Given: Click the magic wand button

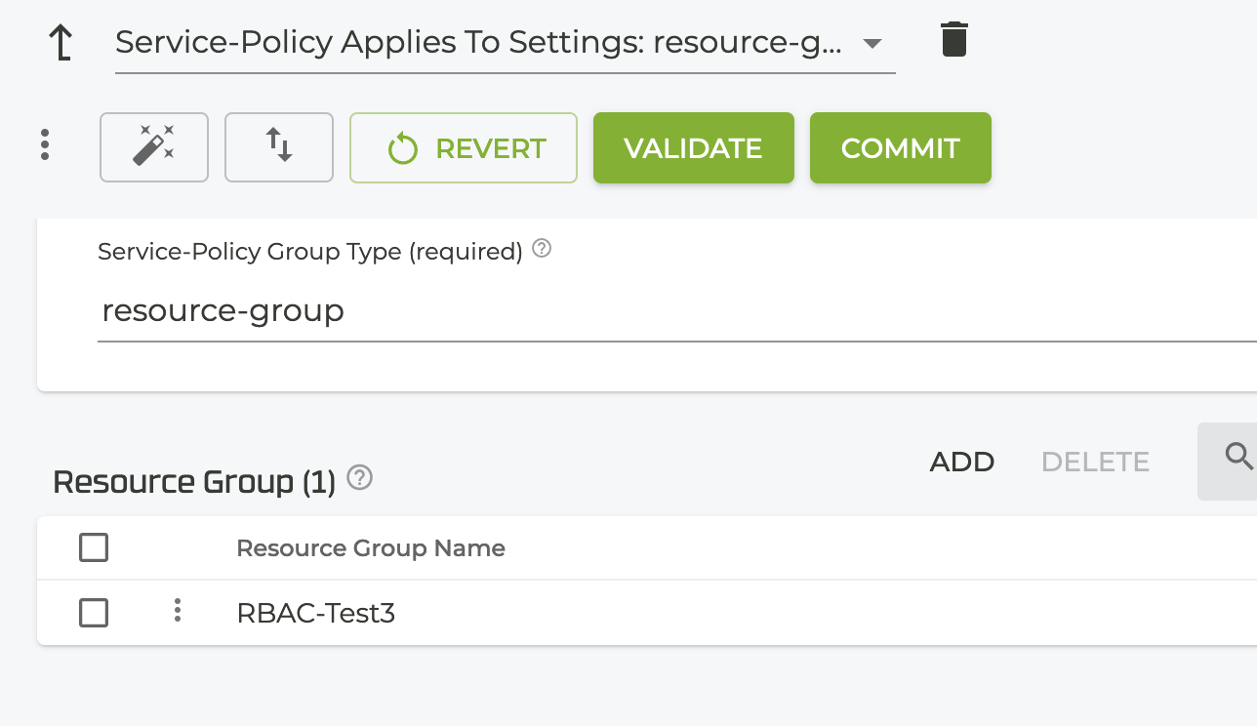Looking at the screenshot, I should pos(154,147).
